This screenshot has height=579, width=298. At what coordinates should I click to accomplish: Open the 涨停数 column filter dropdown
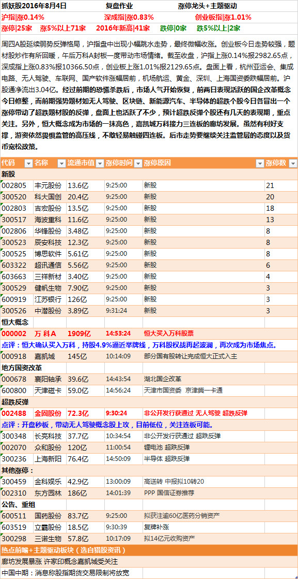293,164
